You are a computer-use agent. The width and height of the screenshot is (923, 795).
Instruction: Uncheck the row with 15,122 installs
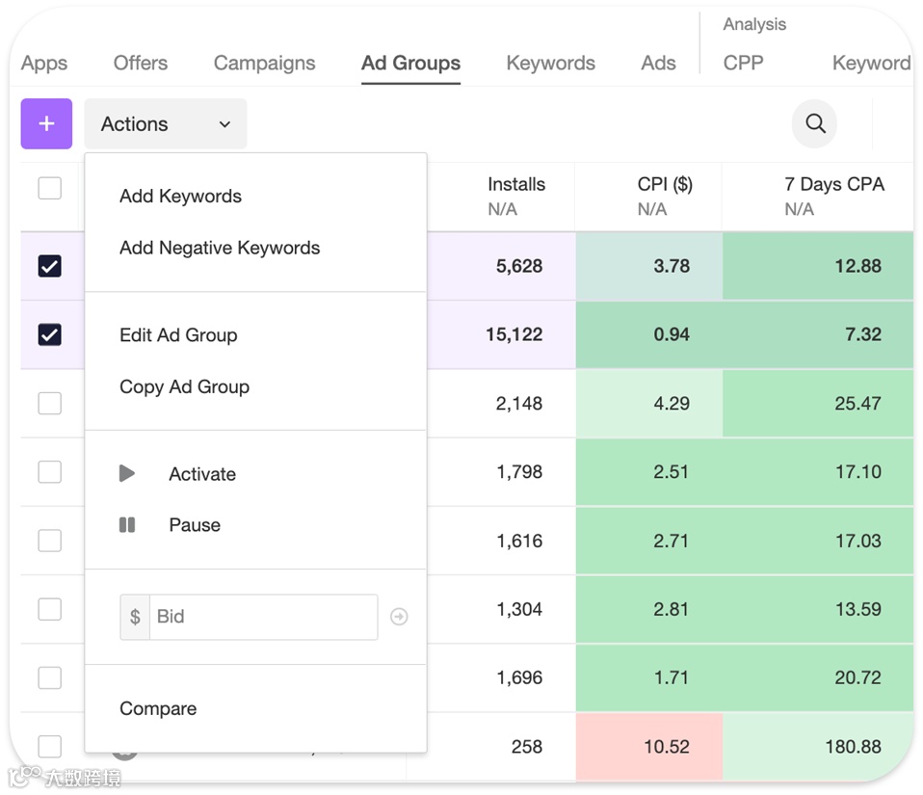tap(49, 334)
